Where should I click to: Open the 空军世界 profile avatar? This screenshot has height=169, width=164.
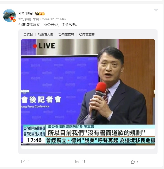click(x=9, y=15)
